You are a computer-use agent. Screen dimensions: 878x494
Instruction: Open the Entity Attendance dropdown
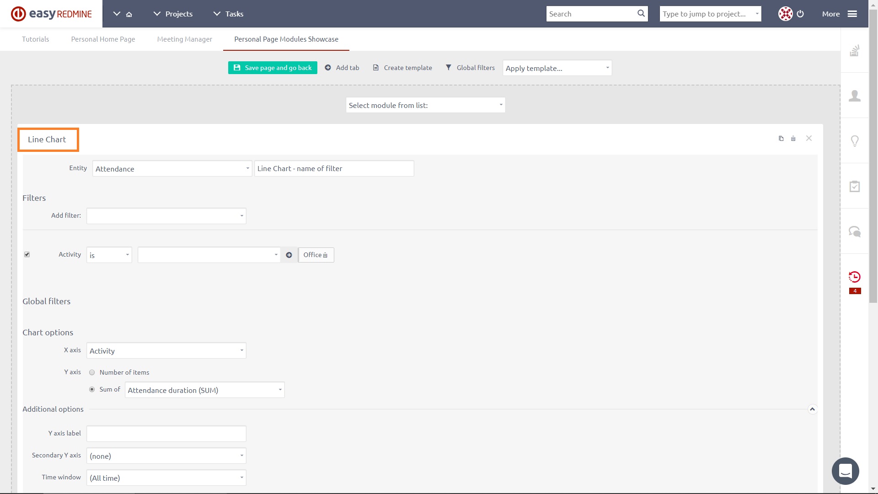[x=172, y=169]
